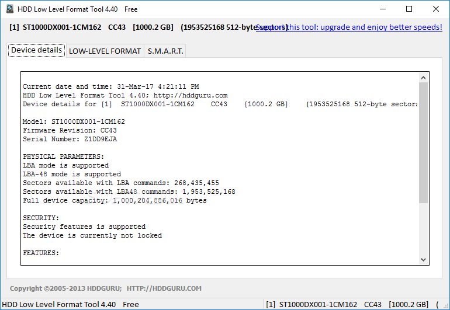Click the 'Current date and time' line
Viewport: 450px width, 310px height.
point(111,86)
